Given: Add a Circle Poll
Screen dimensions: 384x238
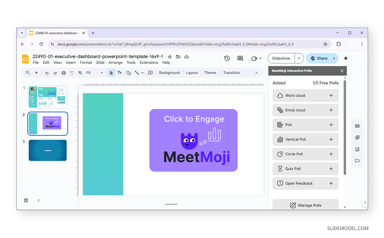Looking at the screenshot, I should click(x=331, y=154).
